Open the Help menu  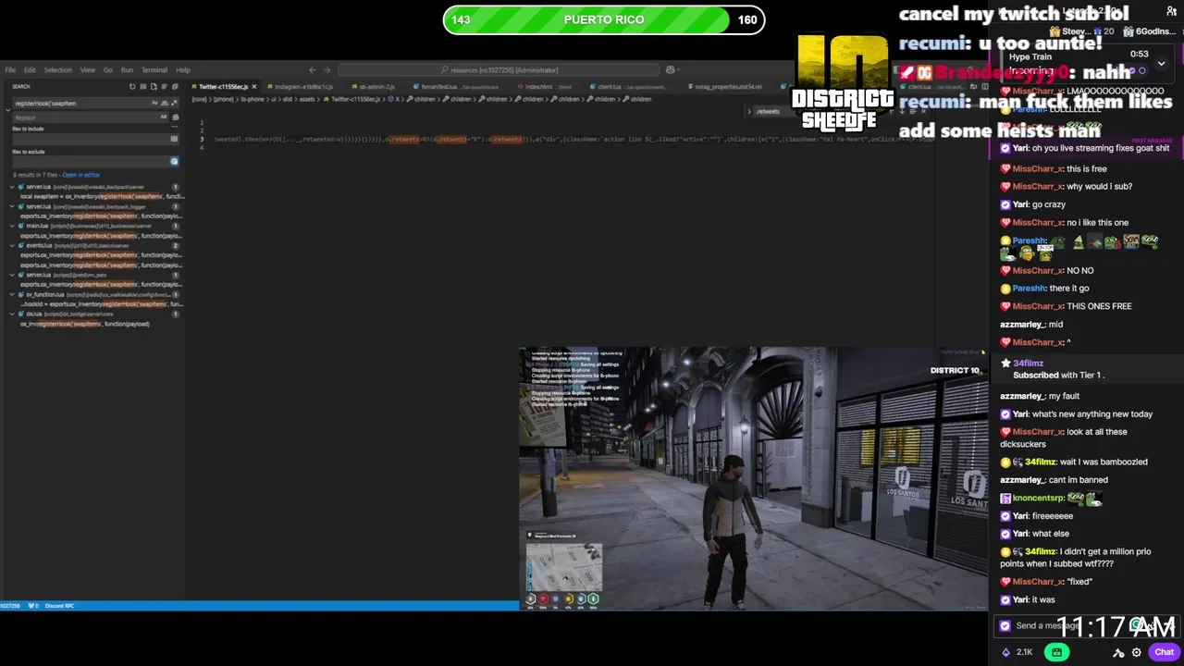[x=183, y=69]
